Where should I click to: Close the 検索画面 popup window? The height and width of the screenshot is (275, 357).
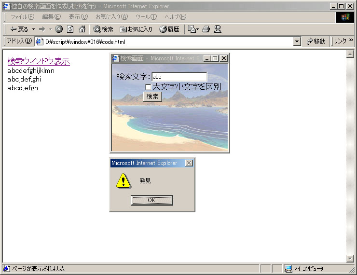[x=224, y=58]
